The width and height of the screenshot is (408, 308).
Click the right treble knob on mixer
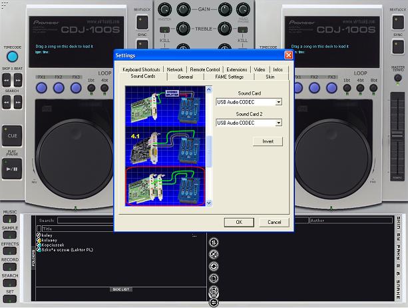tap(224, 29)
